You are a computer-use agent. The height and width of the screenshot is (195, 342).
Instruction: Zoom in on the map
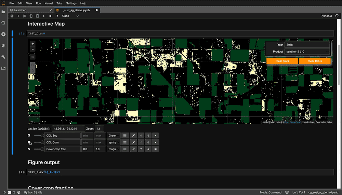click(33, 44)
